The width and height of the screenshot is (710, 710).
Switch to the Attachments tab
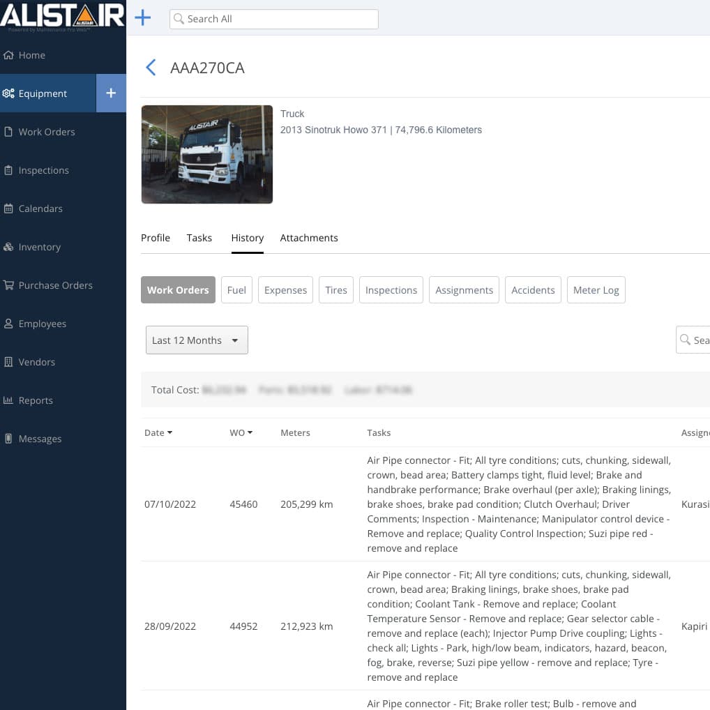pos(309,238)
